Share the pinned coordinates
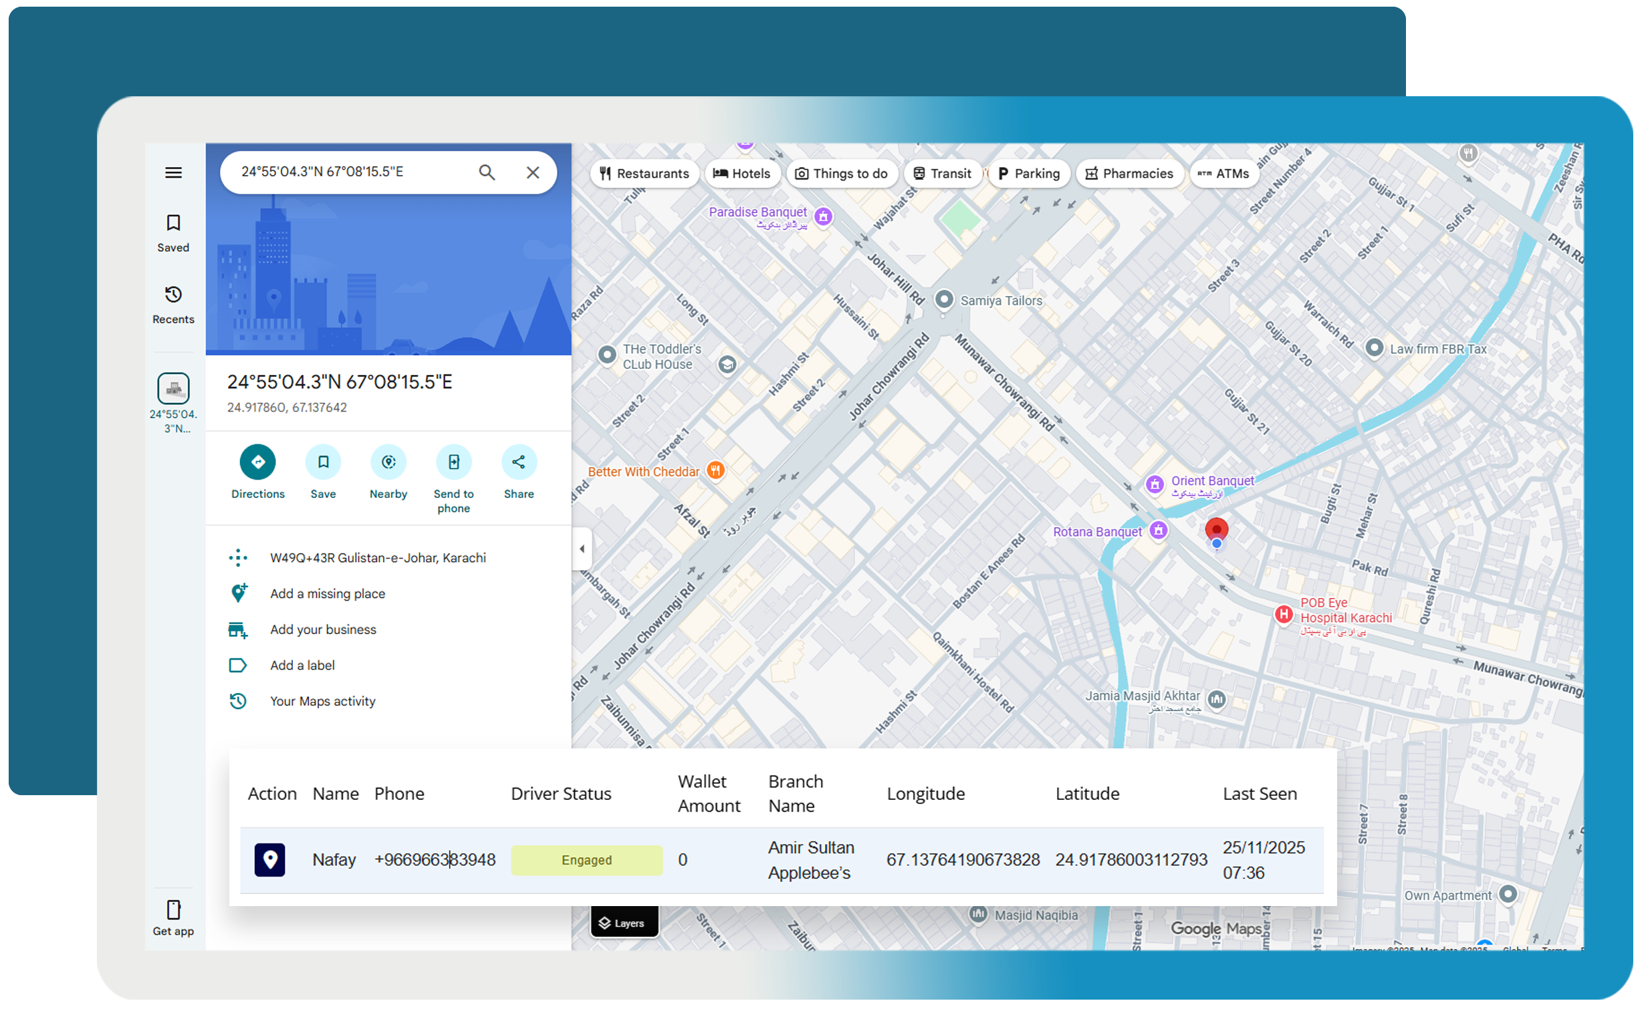Image resolution: width=1650 pixels, height=1013 pixels. tap(519, 462)
